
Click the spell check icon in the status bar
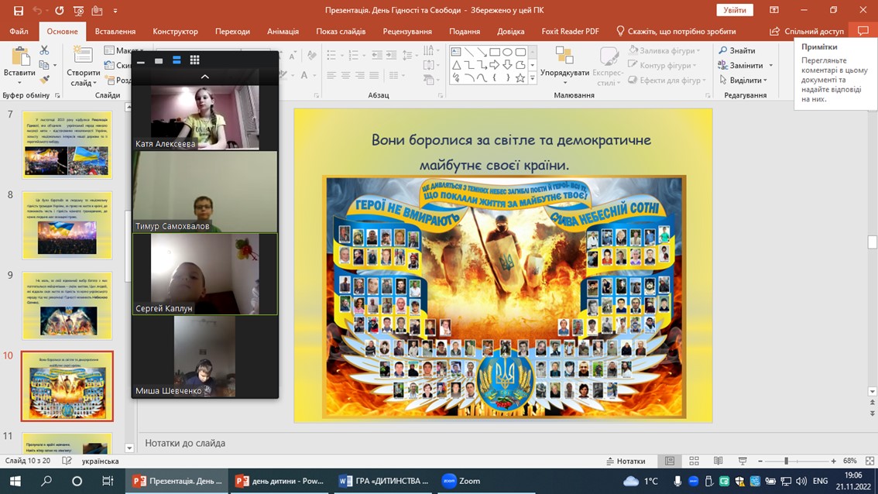(67, 461)
